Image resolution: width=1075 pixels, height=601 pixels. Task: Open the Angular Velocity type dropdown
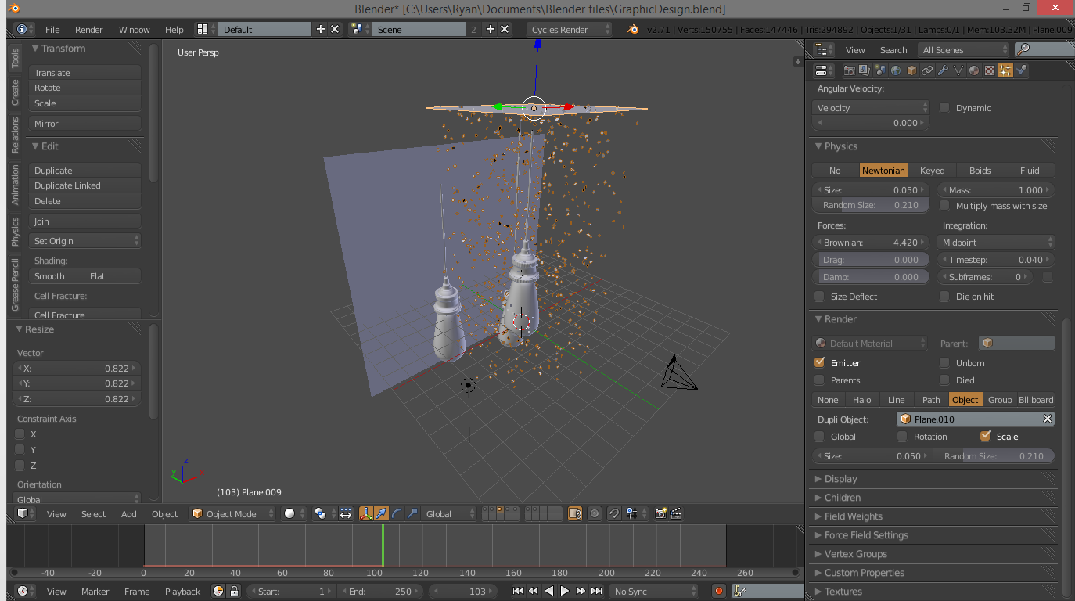tap(871, 108)
